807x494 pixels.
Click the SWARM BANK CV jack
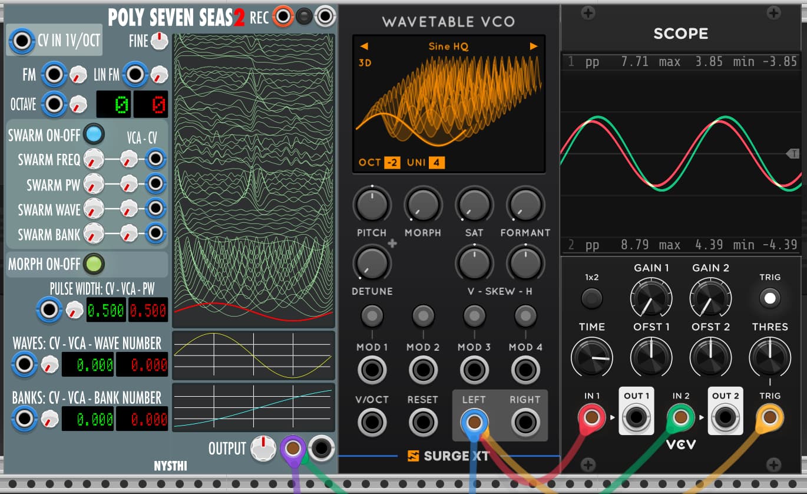[156, 234]
